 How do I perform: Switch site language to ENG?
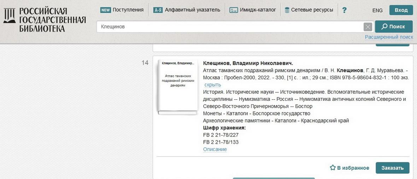pos(377,10)
